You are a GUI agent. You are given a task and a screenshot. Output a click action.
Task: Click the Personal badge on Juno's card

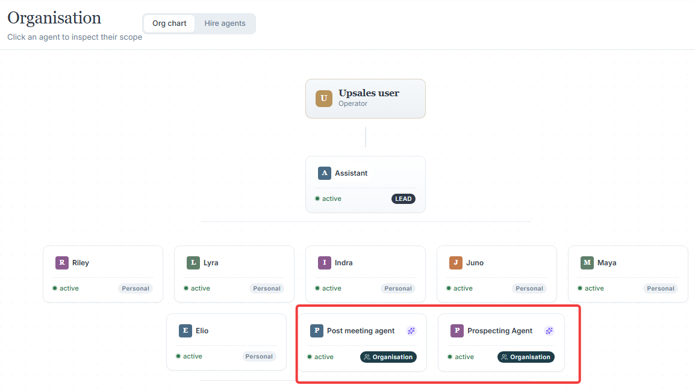click(529, 288)
